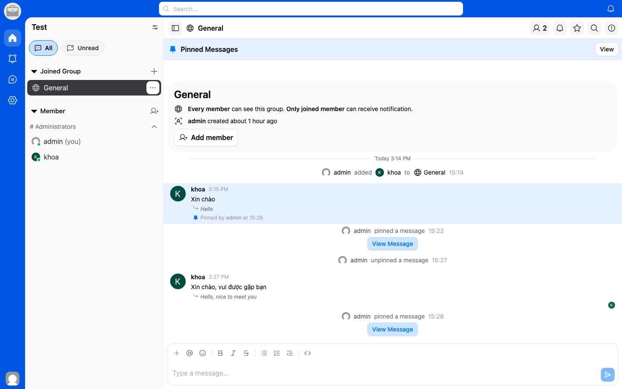Open khoa's avatar on 3:27 PM message
622x389 pixels.
[x=178, y=281]
